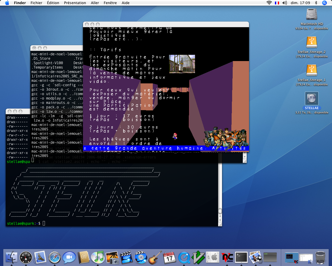
Task: Launch iTunes from the dock
Action: (x=98, y=257)
